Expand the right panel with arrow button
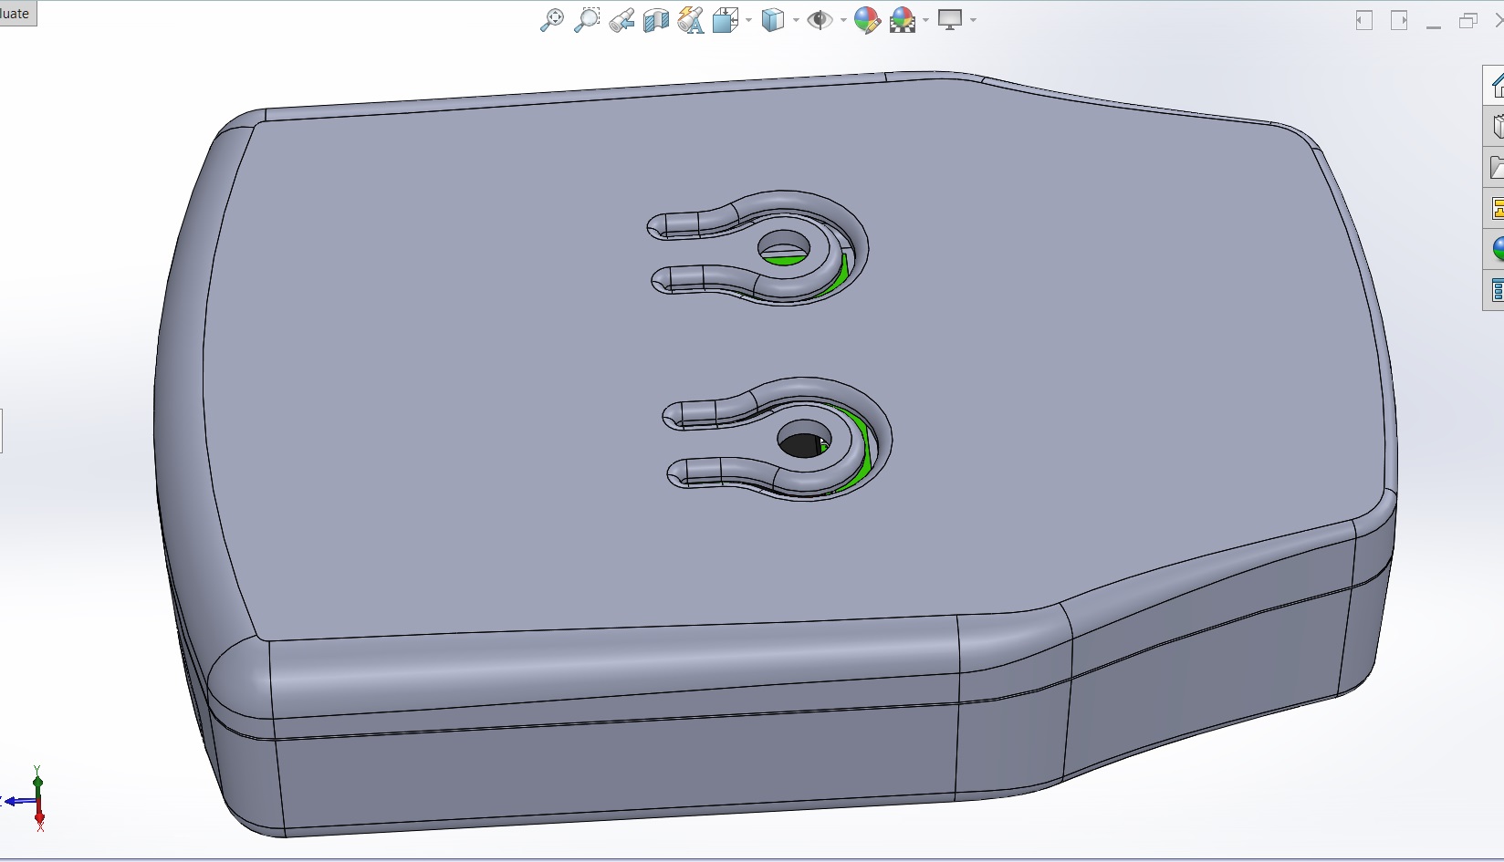The image size is (1504, 862). pos(1399,20)
